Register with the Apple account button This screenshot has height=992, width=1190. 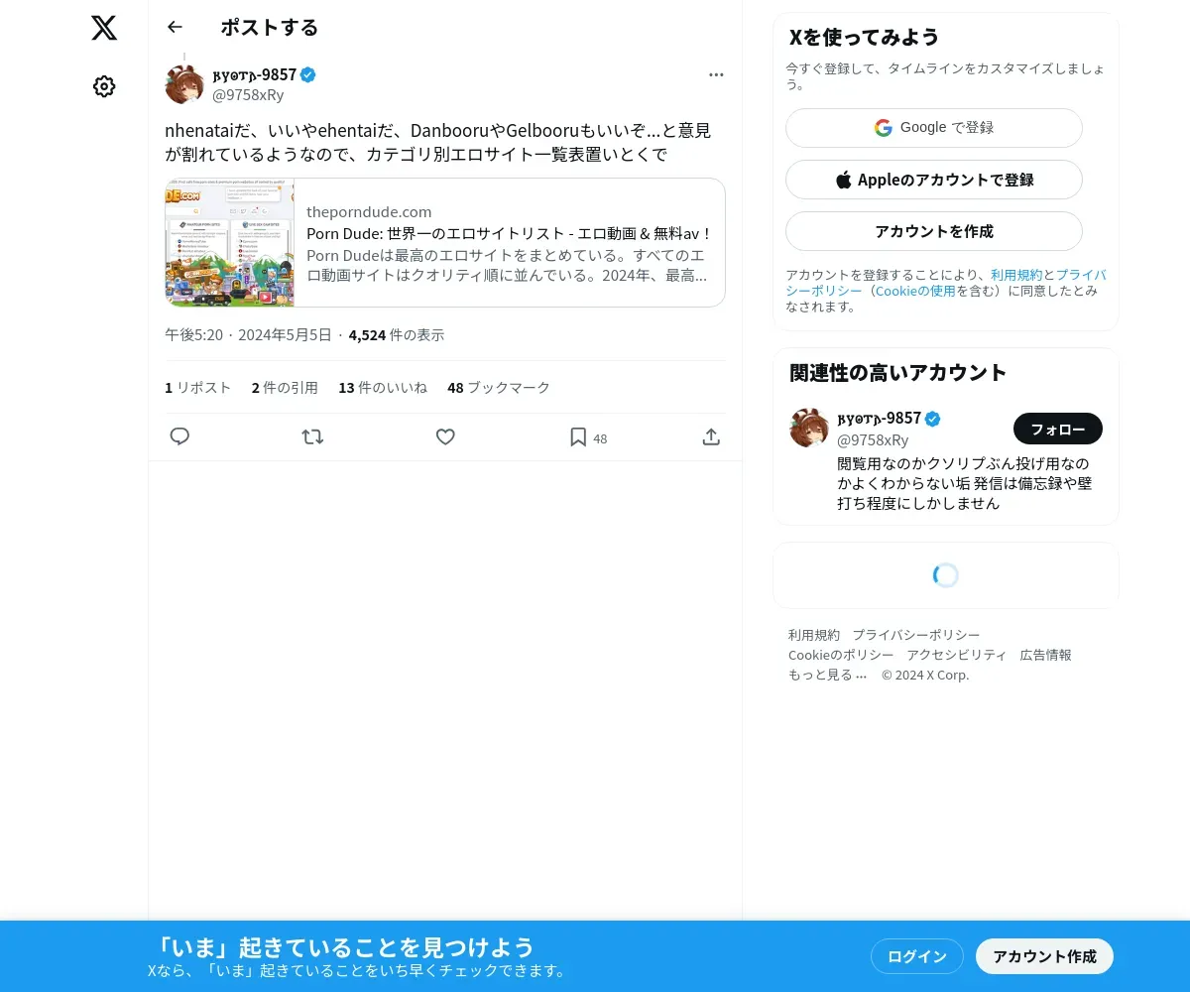point(934,180)
